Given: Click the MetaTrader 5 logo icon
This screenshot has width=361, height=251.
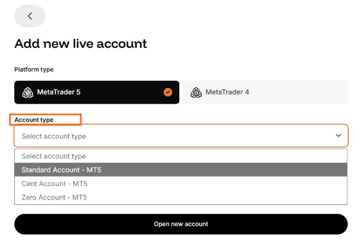Looking at the screenshot, I should [28, 92].
